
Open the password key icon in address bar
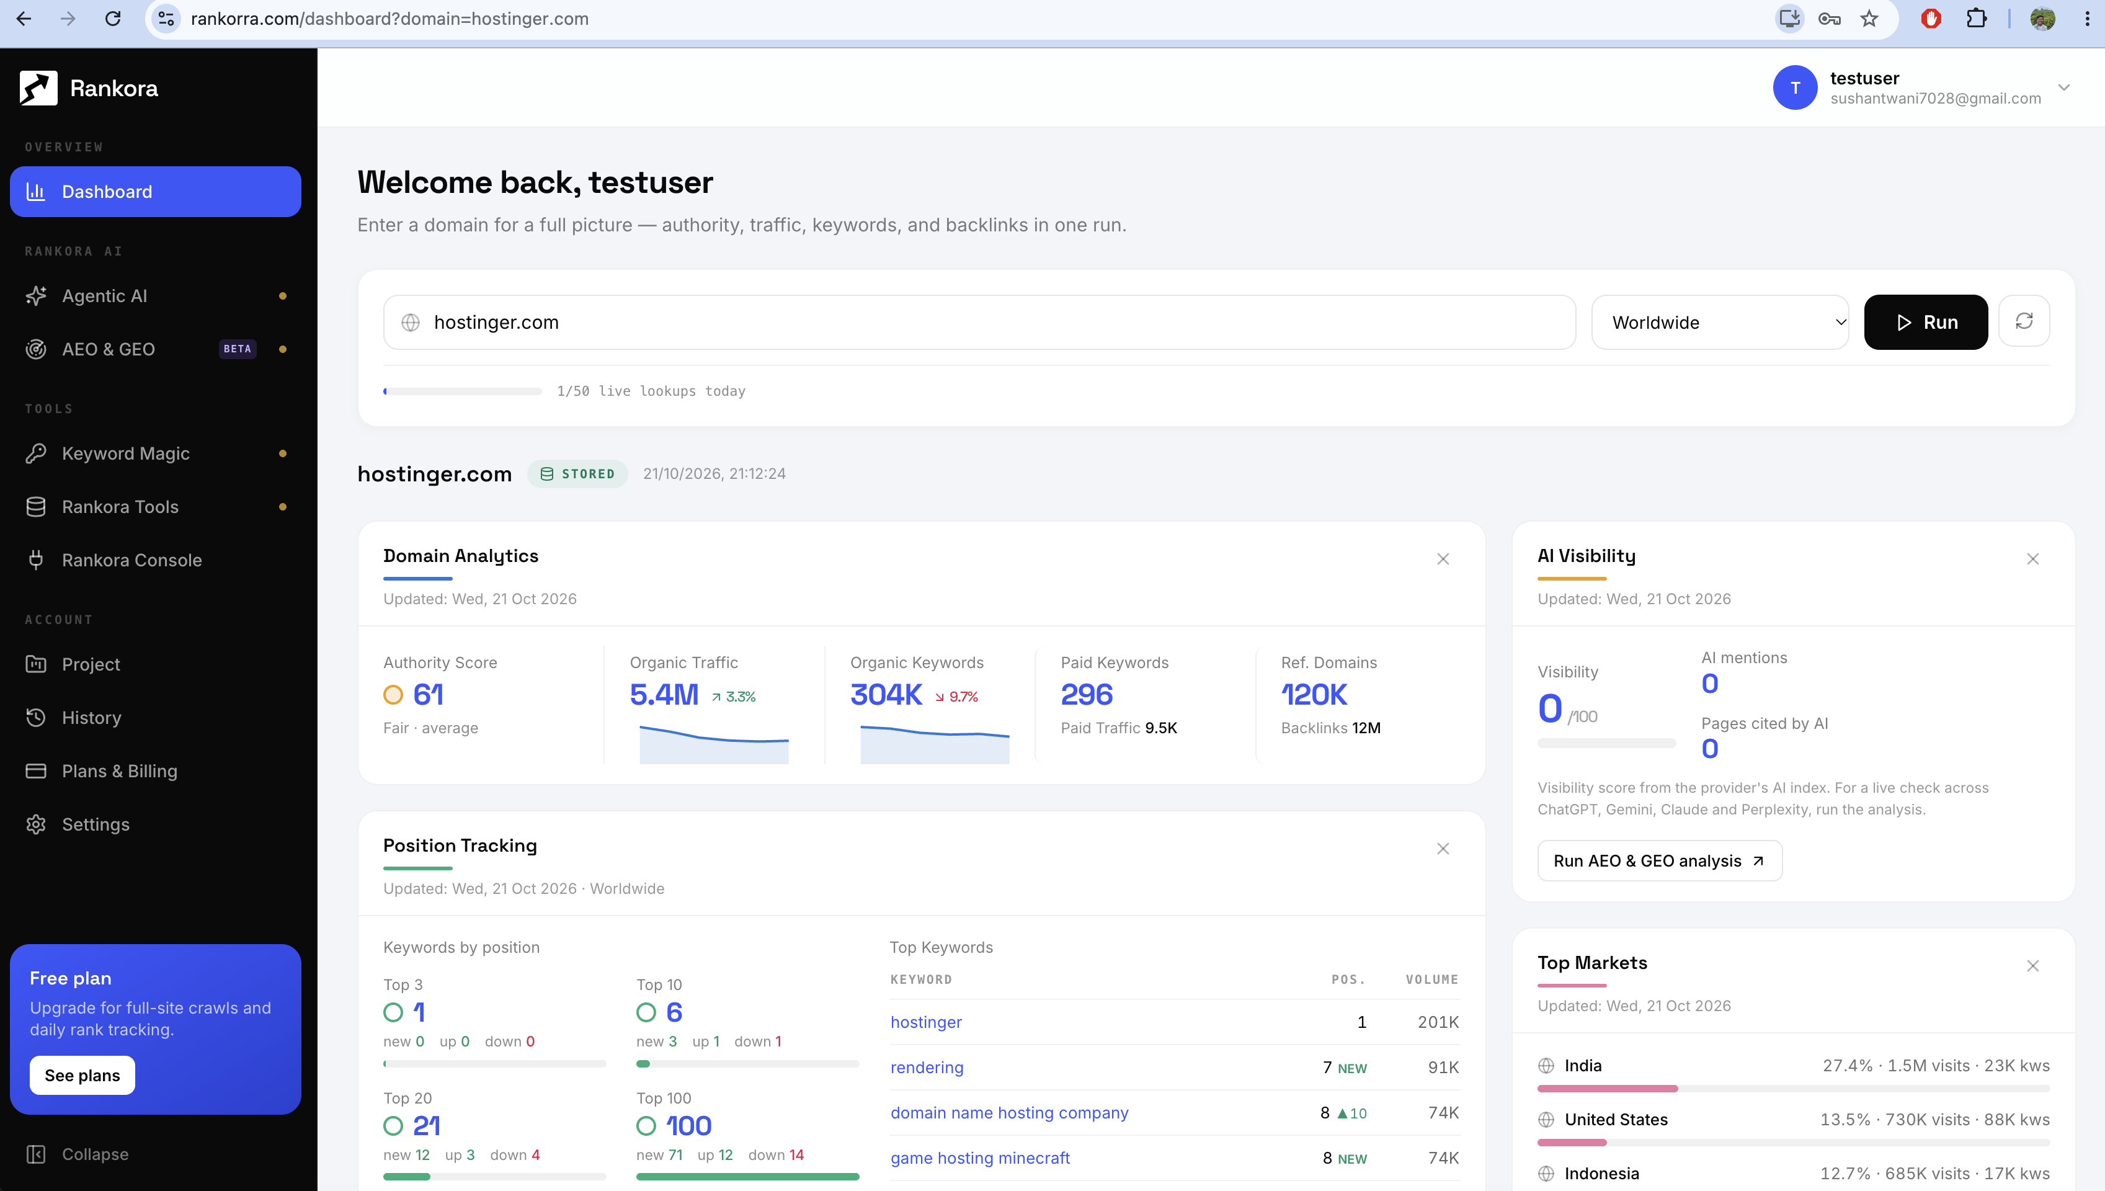click(1828, 18)
